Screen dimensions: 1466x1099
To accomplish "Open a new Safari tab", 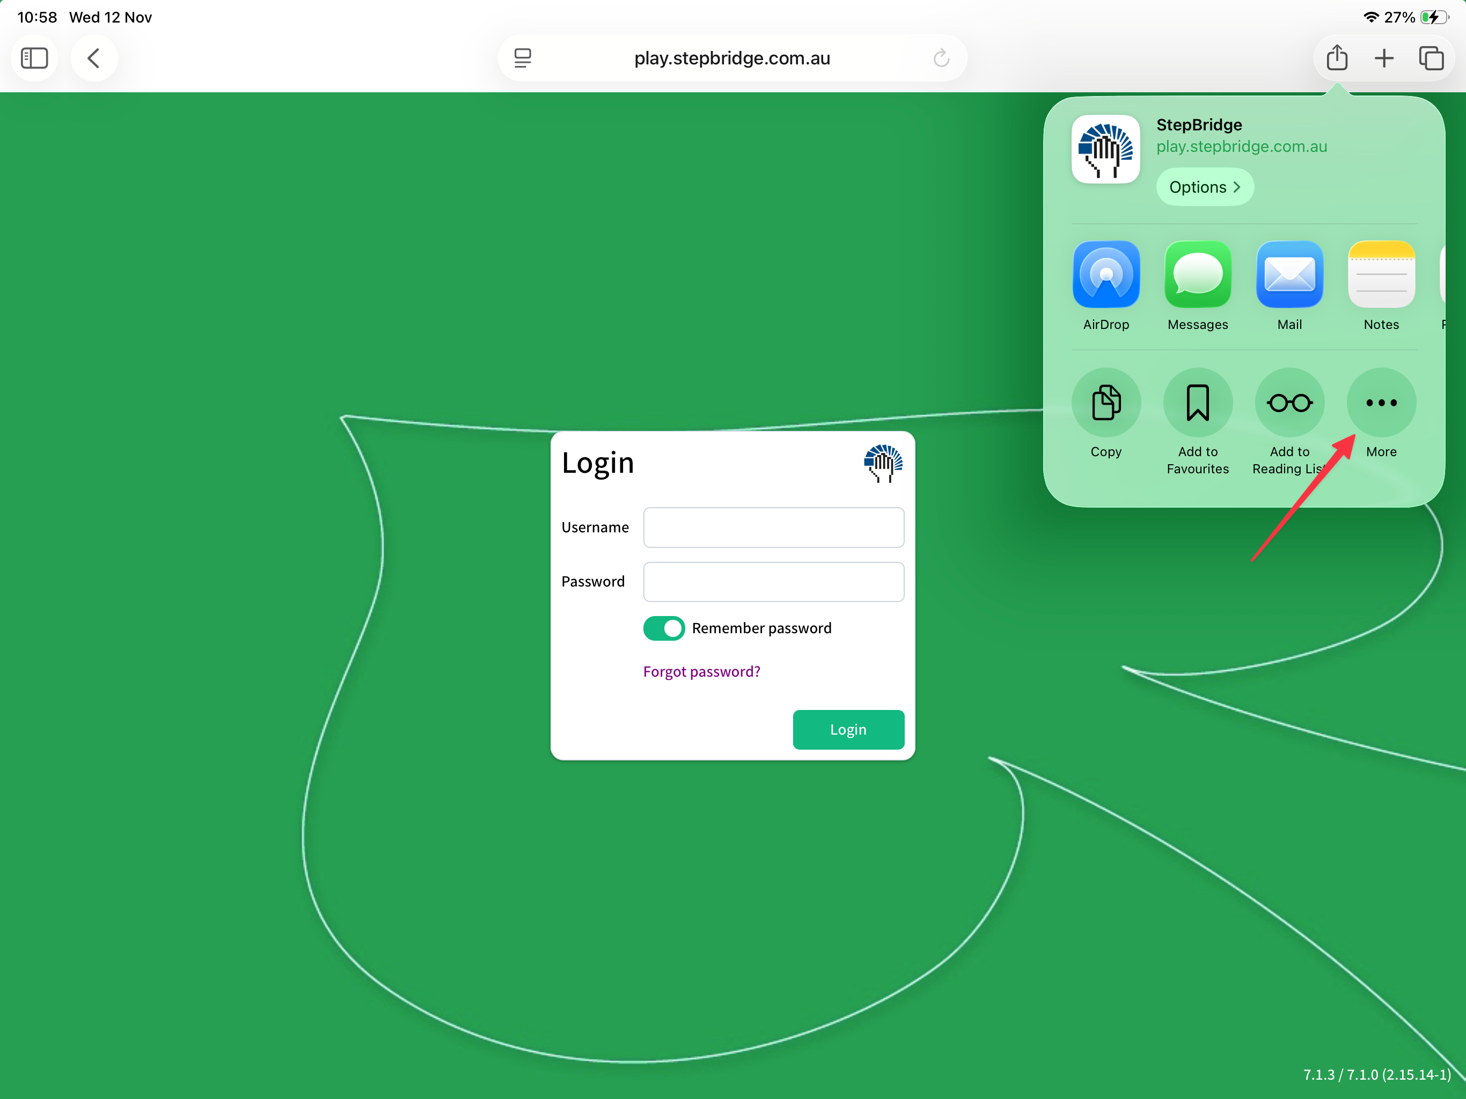I will click(x=1384, y=57).
